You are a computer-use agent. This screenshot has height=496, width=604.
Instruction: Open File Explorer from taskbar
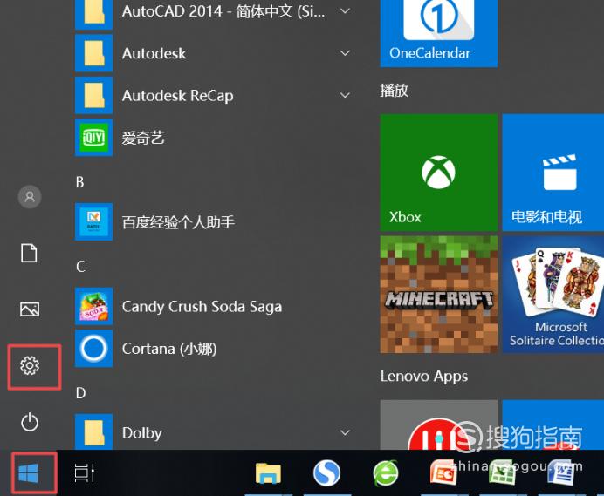point(268,473)
